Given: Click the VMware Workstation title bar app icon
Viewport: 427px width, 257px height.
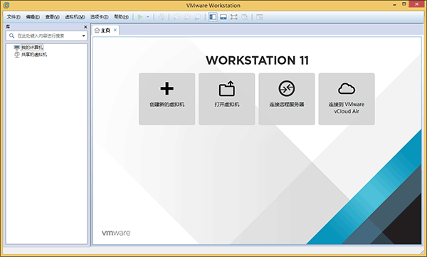Looking at the screenshot, I should pos(6,5).
